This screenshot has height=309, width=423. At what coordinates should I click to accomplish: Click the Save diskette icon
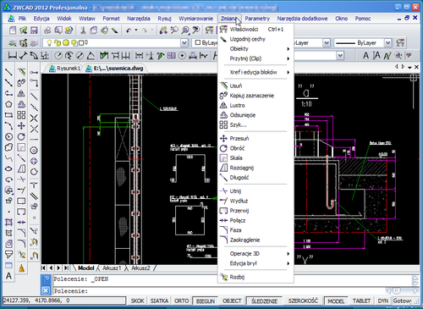pos(34,30)
